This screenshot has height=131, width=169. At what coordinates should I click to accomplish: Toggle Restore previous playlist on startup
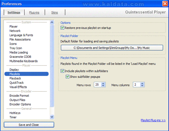(62, 28)
